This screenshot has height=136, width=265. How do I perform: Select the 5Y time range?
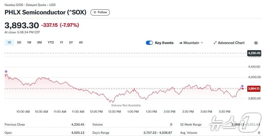71,43
